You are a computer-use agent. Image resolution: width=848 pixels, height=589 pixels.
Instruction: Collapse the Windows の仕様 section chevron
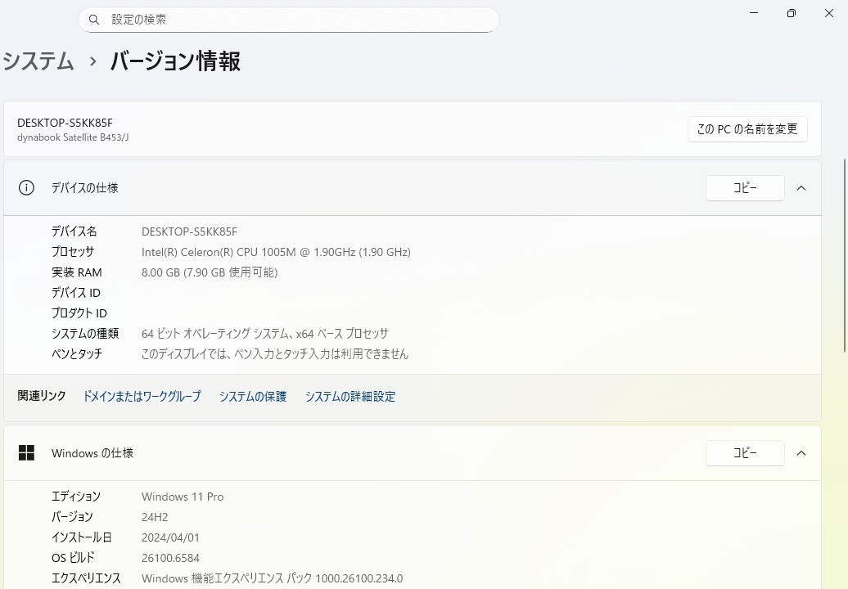click(801, 453)
